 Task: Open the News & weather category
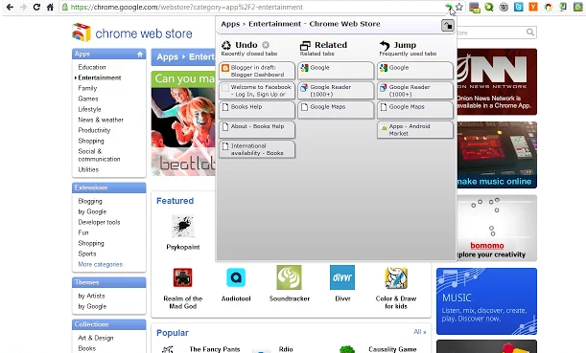(101, 120)
